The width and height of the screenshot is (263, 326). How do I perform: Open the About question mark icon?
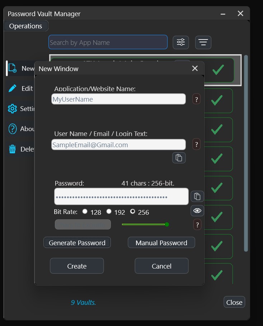click(13, 129)
